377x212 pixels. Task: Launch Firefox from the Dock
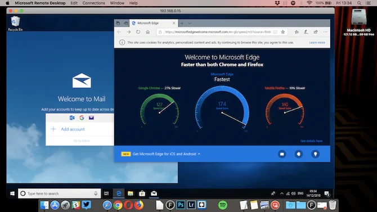tap(139, 205)
